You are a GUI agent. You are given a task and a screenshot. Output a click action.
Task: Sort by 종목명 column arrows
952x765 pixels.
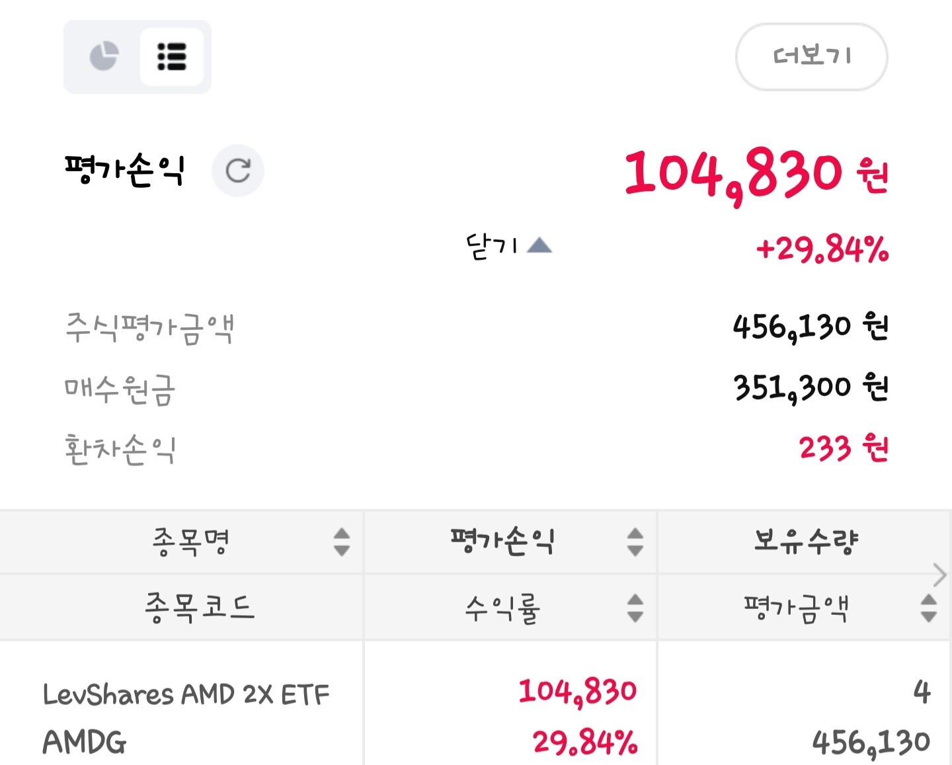(x=342, y=542)
